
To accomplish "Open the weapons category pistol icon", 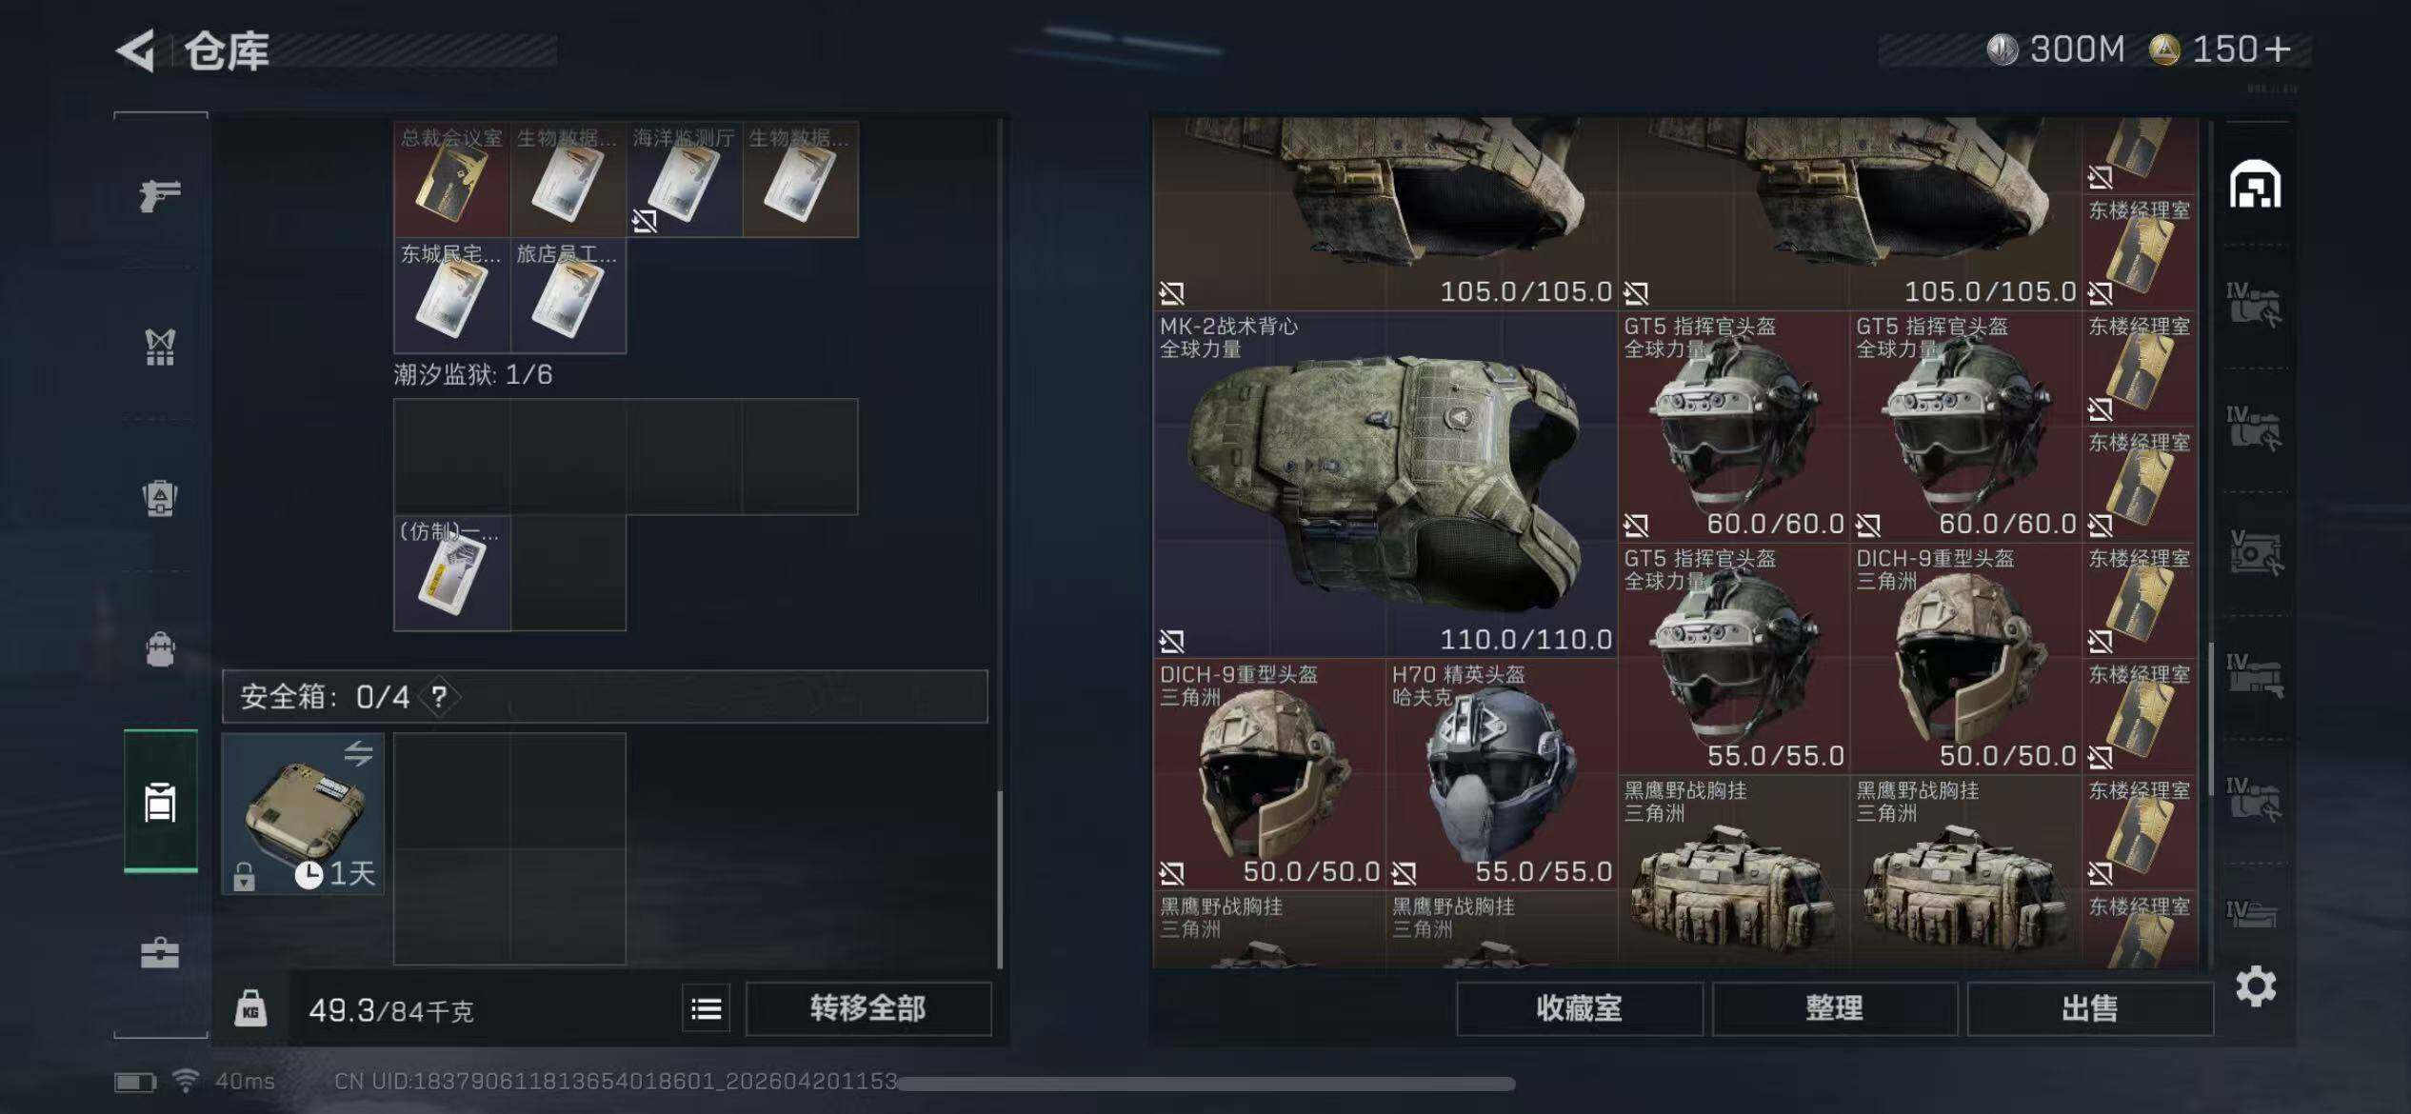I will coord(160,195).
